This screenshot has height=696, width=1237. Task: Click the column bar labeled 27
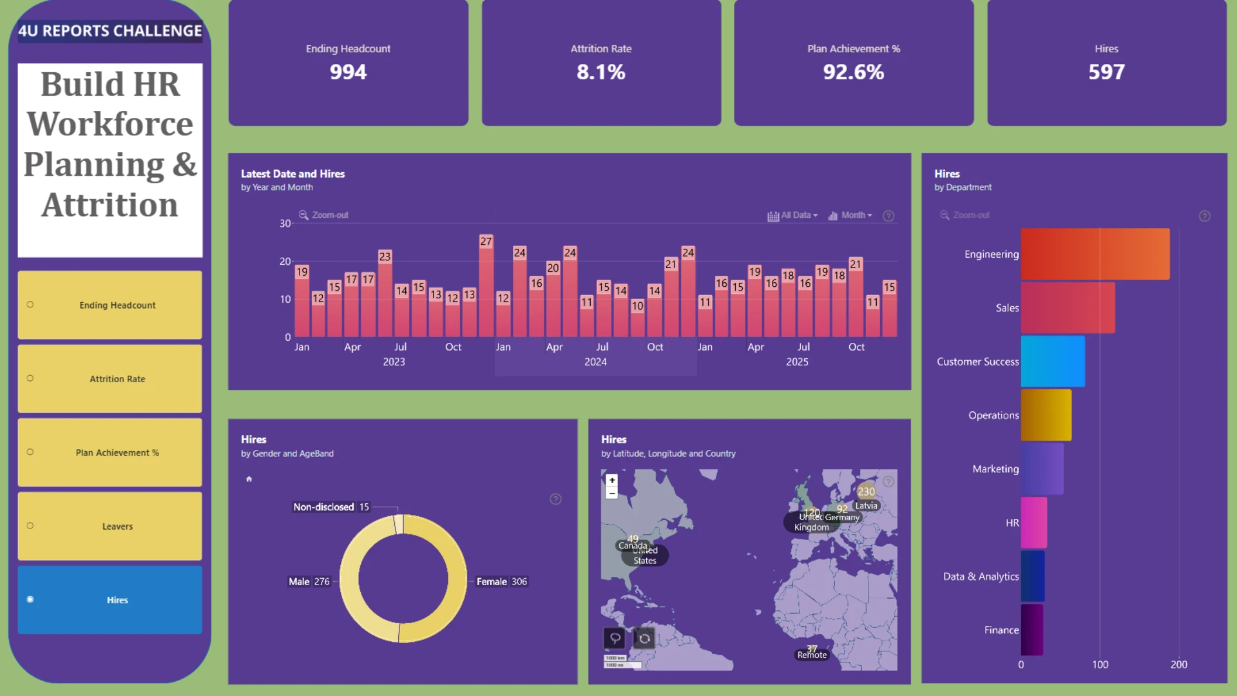[486, 285]
